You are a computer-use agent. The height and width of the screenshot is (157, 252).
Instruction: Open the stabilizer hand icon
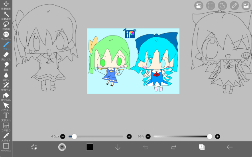[x=222, y=6]
